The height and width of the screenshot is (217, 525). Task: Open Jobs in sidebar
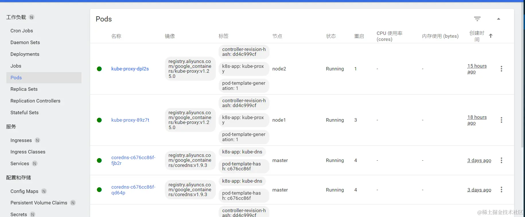pos(16,66)
